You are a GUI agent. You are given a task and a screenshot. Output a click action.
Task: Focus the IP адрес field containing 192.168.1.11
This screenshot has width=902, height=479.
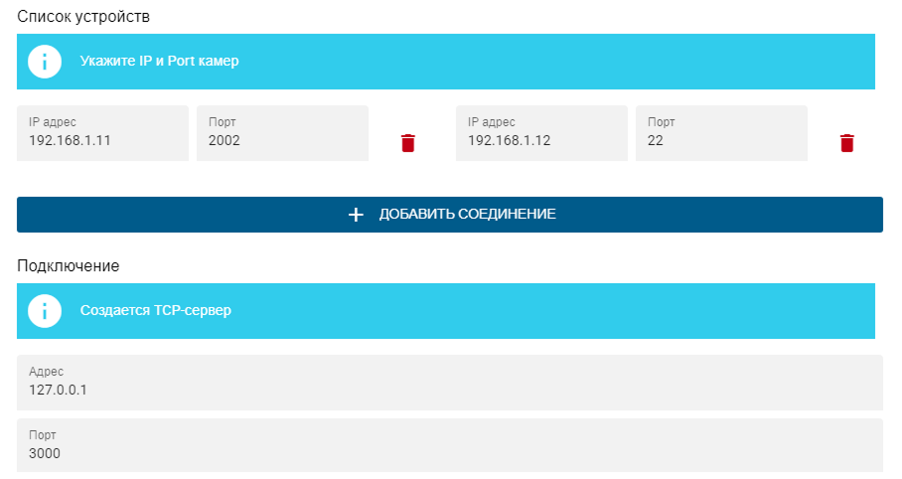point(102,140)
